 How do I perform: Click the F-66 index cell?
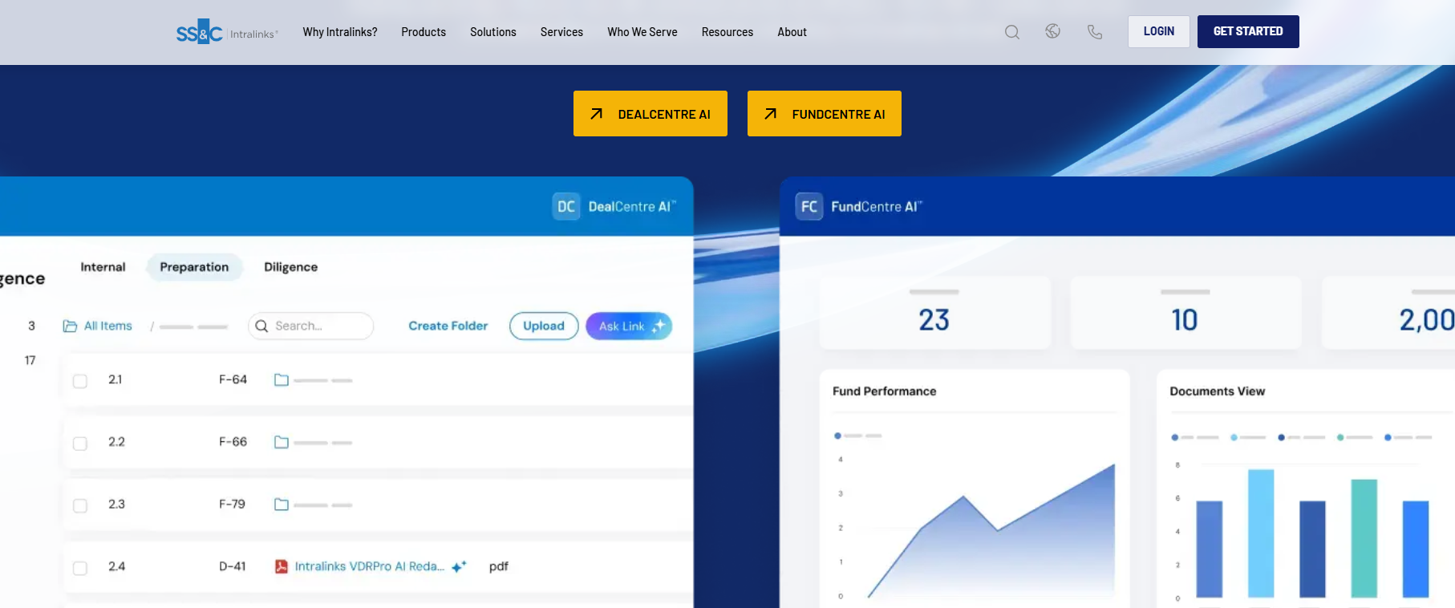233,442
